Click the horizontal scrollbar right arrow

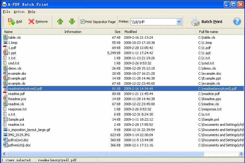tap(241, 154)
